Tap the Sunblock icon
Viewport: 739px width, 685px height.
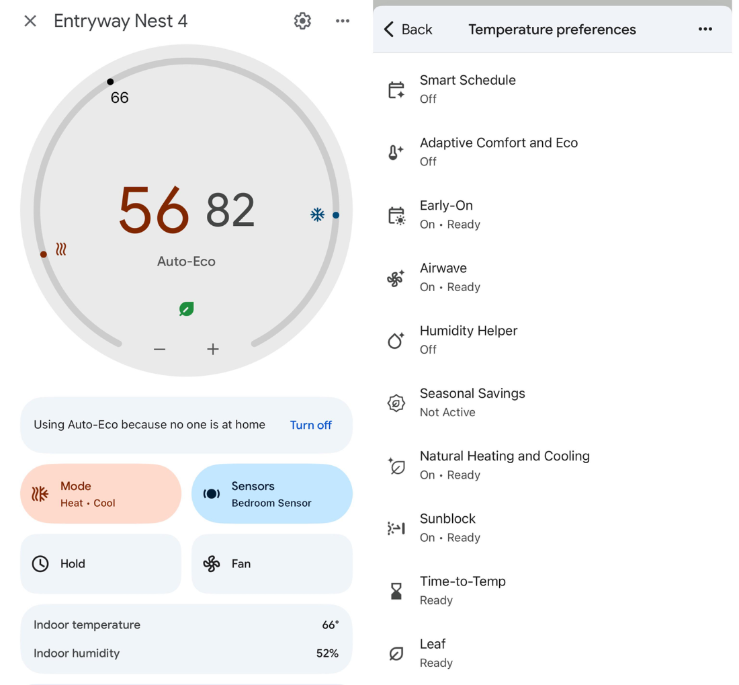(396, 528)
